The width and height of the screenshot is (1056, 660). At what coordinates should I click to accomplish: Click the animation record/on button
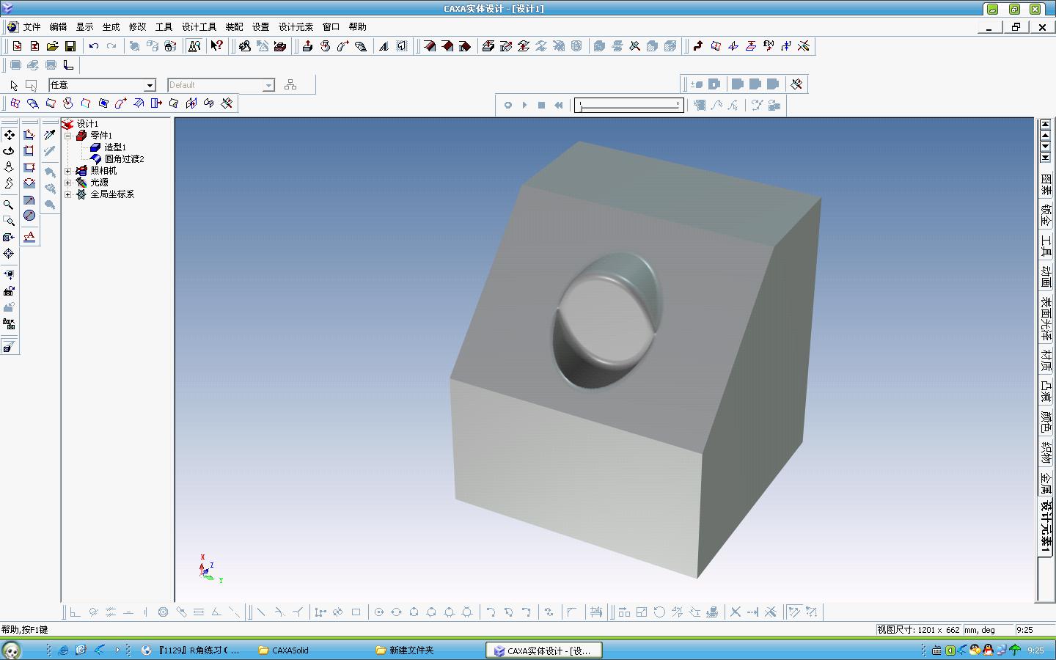(507, 106)
